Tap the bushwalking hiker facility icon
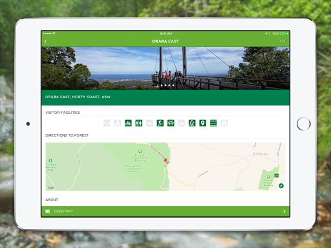 (160, 123)
